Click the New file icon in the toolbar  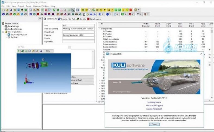(3, 10)
